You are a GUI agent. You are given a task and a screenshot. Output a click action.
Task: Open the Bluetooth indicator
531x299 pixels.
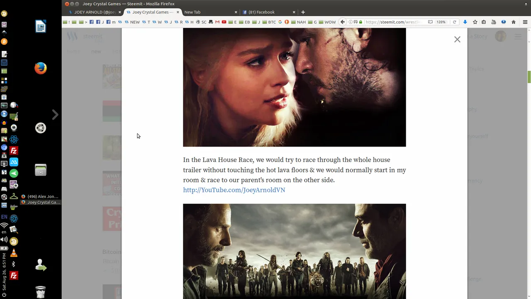14,264
